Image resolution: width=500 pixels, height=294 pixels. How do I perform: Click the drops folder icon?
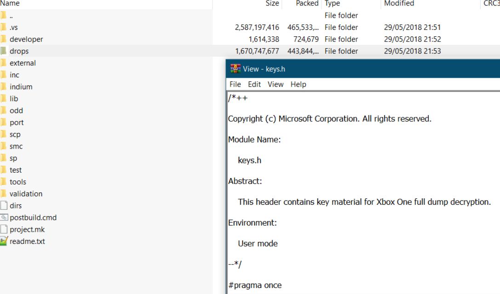(x=3, y=51)
